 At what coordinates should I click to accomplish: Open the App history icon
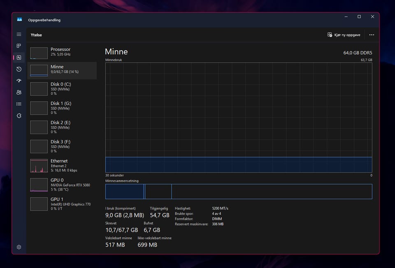click(19, 69)
